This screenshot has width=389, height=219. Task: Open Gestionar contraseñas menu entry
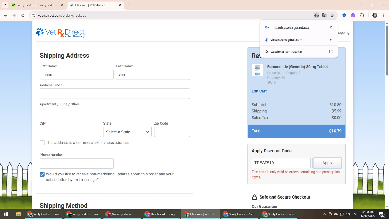click(299, 52)
